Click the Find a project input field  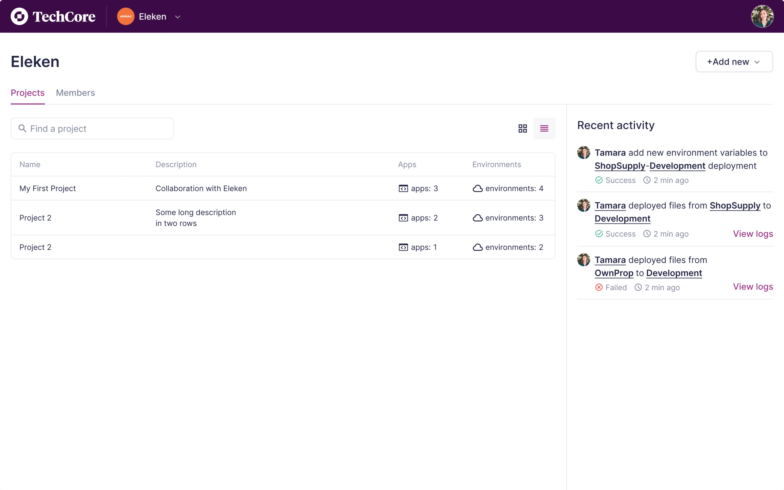92,128
